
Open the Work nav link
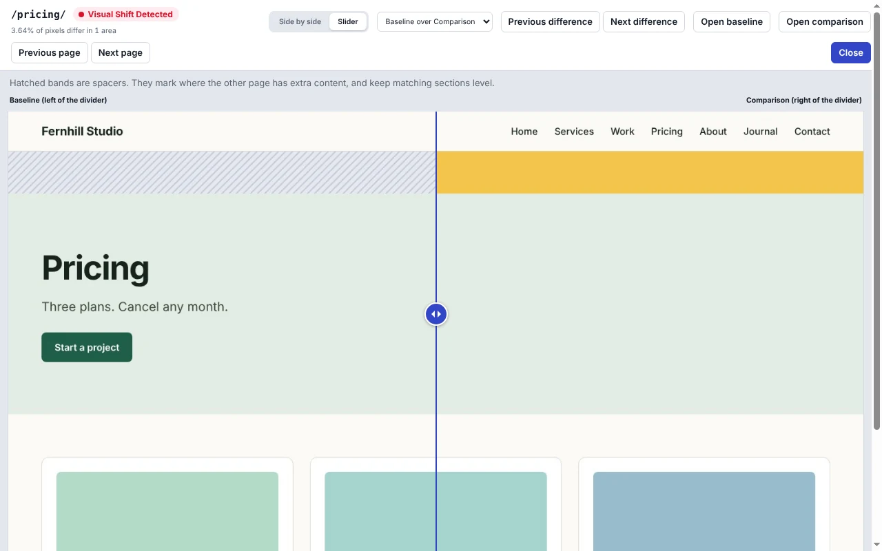click(622, 132)
